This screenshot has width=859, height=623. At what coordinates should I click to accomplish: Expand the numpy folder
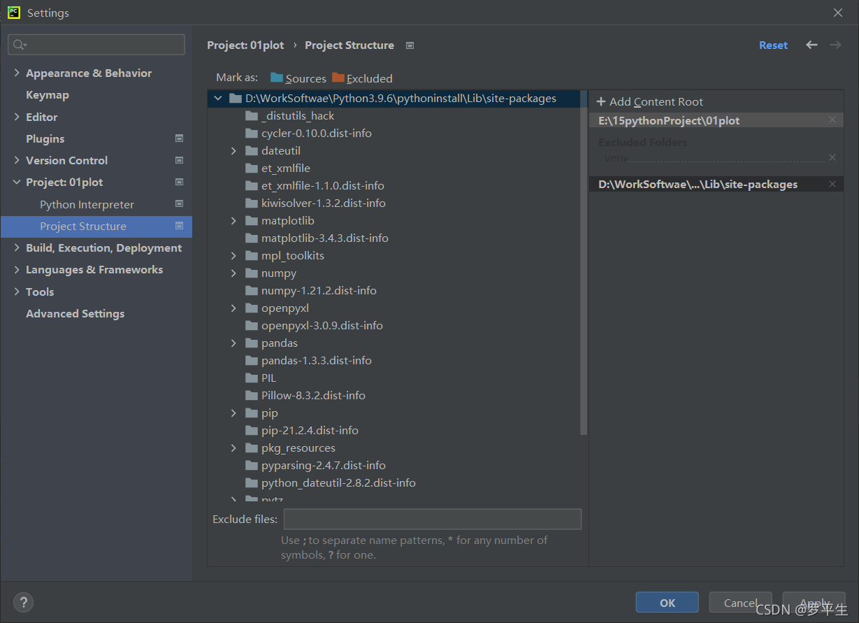(234, 273)
